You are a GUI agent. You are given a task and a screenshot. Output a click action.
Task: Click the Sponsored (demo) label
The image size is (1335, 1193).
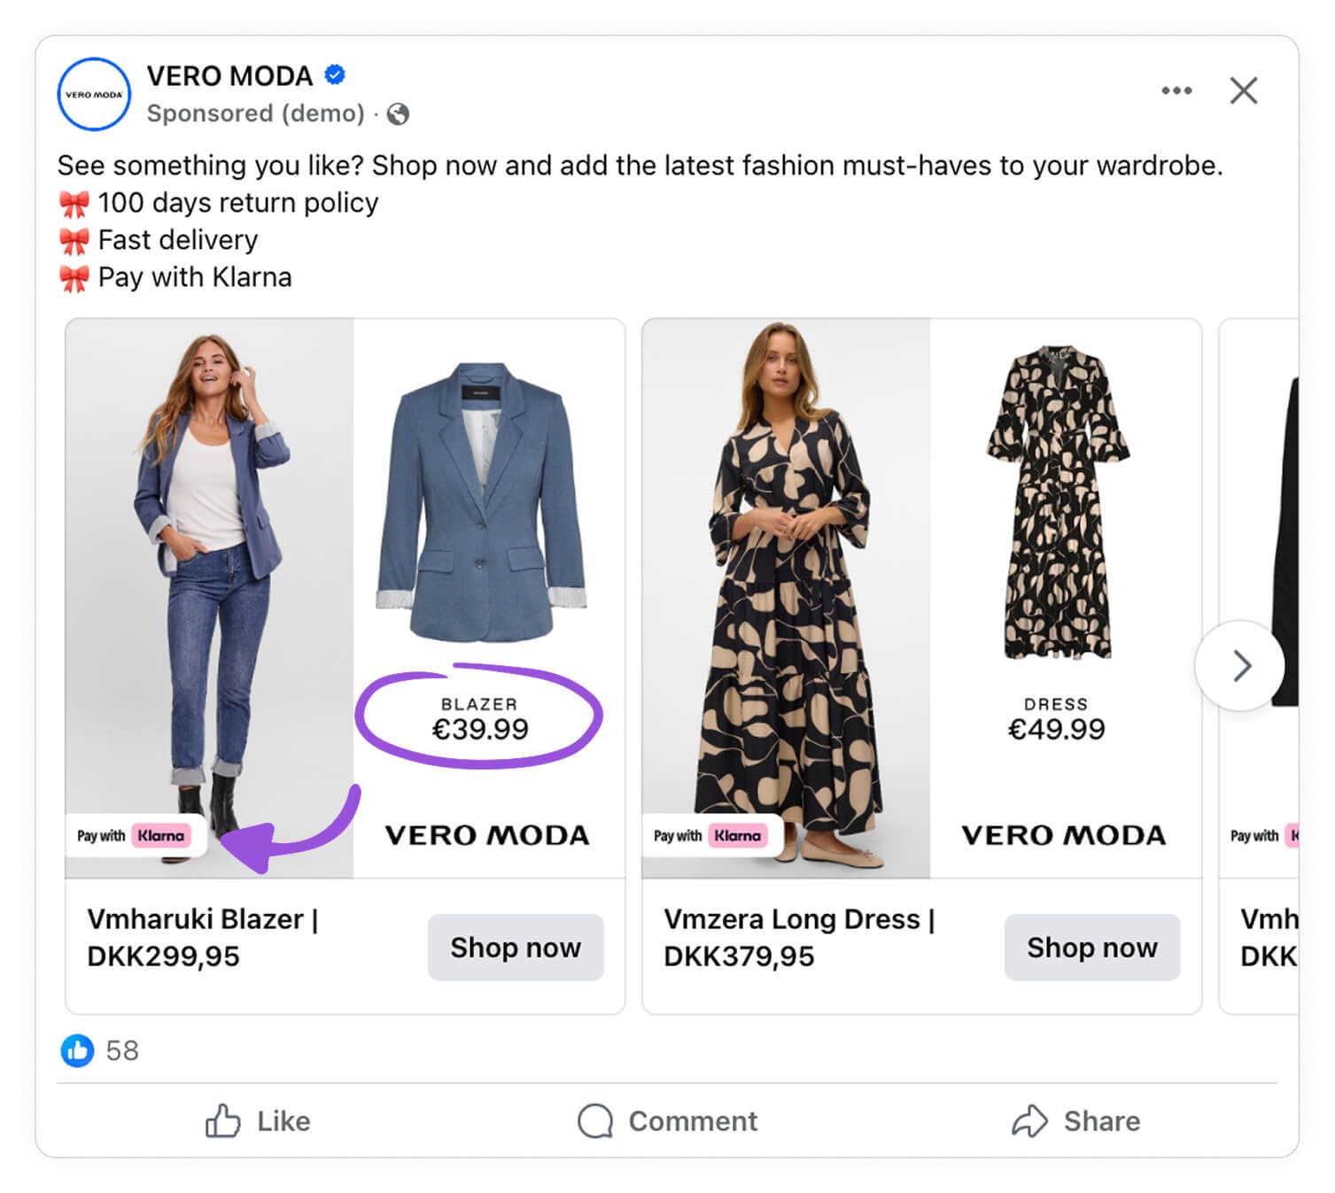coord(255,113)
